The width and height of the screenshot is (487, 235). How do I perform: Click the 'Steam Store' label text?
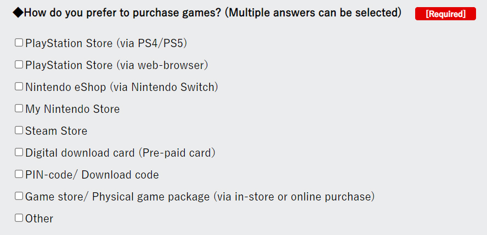[56, 131]
